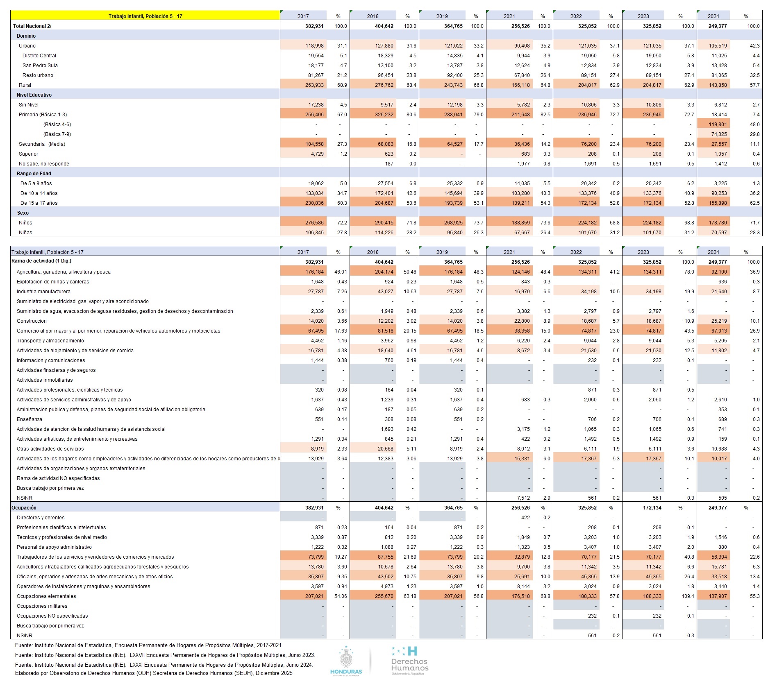Select the yellow Trabajo Infantil title cell
This screenshot has width=777, height=677.
tap(145, 16)
